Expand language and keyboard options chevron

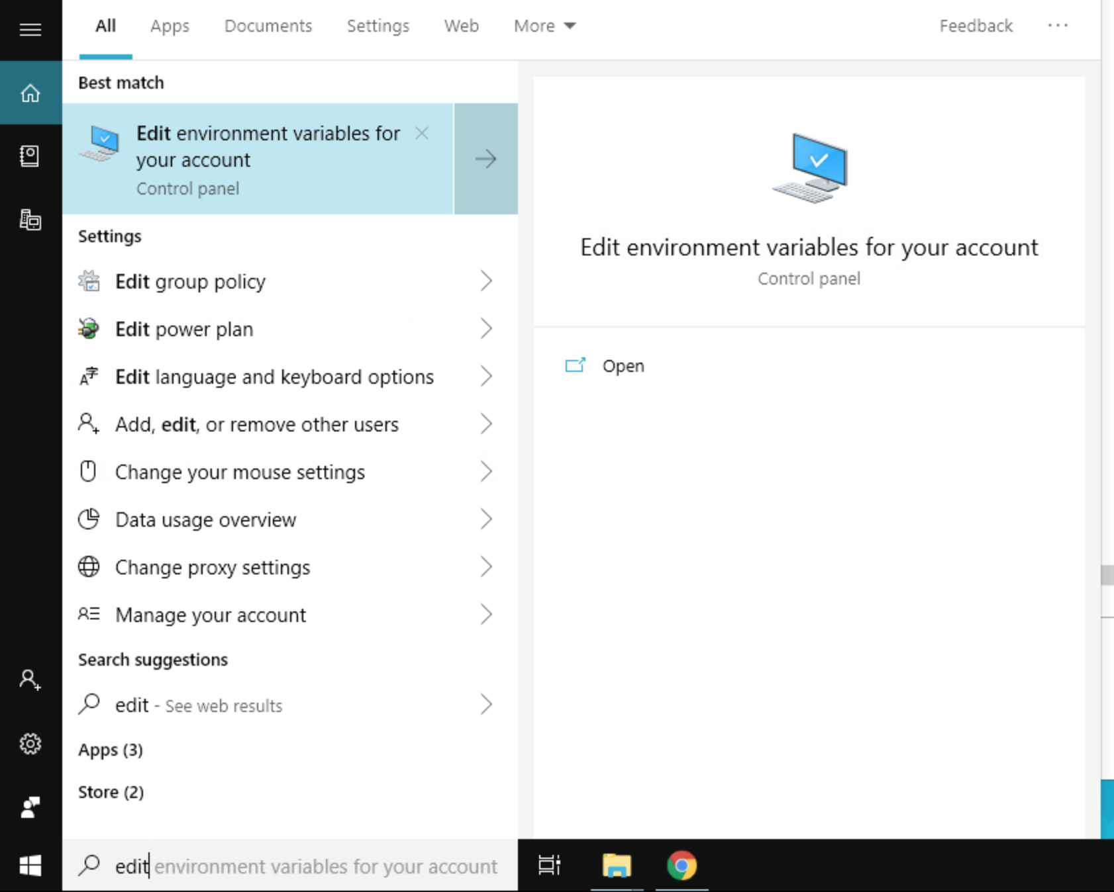(486, 377)
